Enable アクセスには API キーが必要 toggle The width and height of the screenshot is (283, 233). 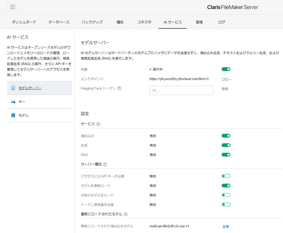[x=226, y=176]
